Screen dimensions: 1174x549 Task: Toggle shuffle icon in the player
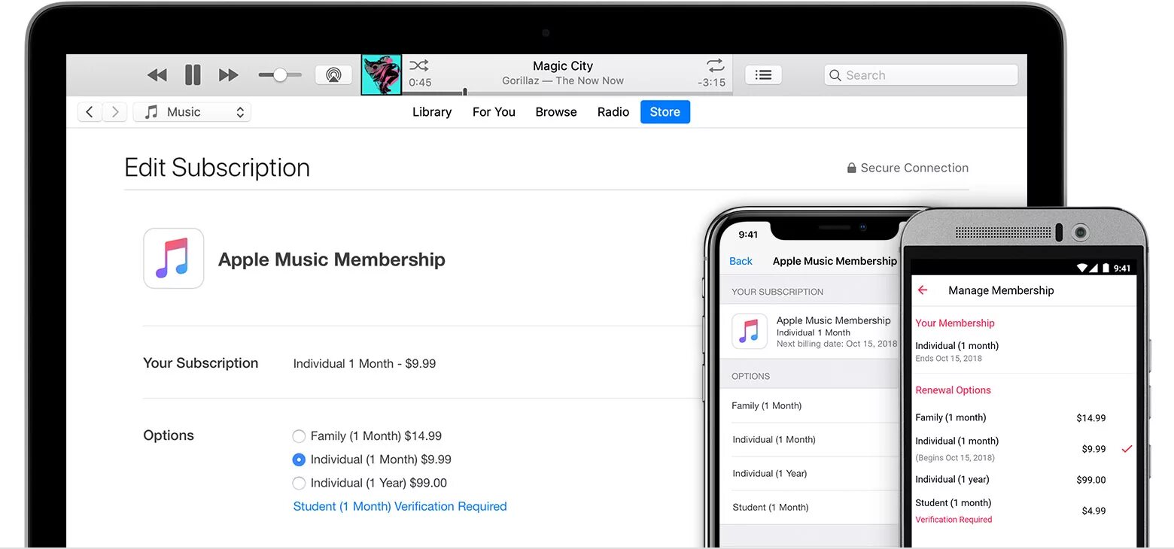pos(419,65)
